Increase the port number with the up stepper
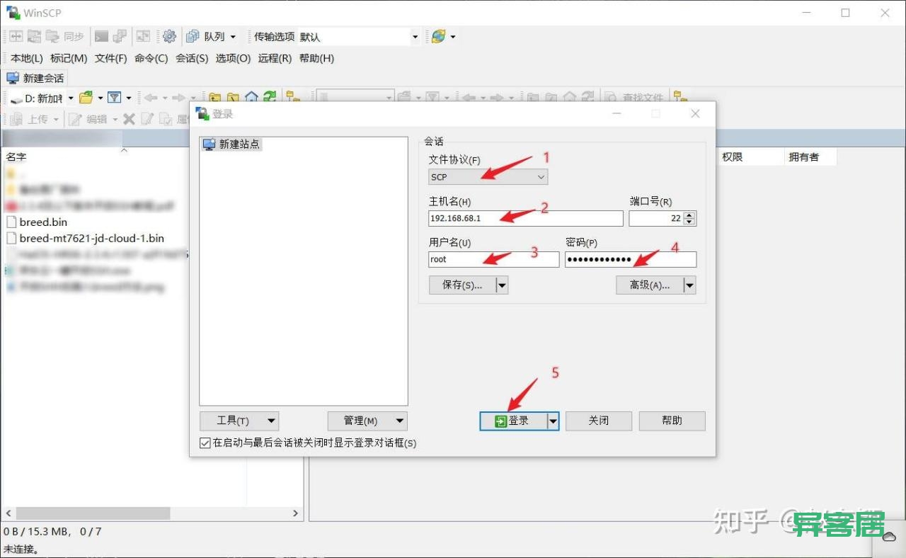The image size is (906, 558). point(690,215)
